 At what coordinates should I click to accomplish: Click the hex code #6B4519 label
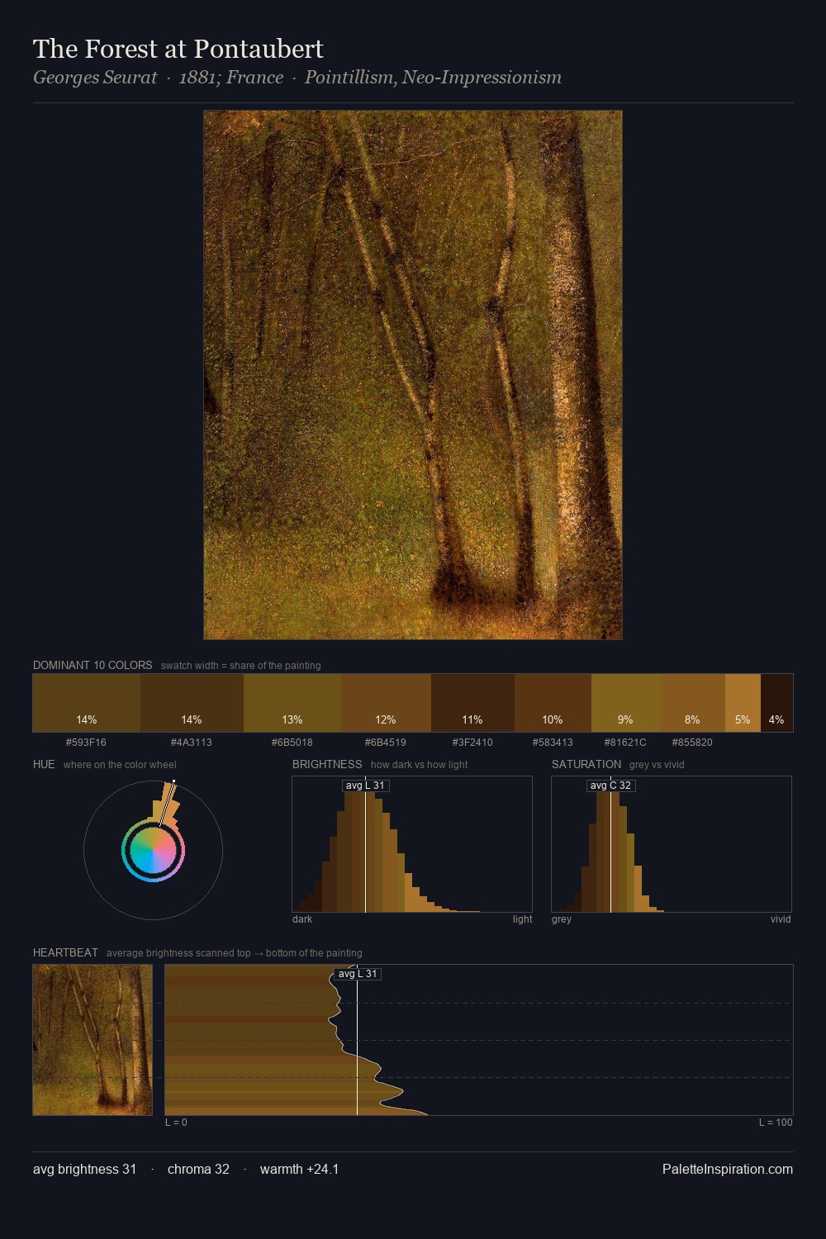click(x=386, y=743)
